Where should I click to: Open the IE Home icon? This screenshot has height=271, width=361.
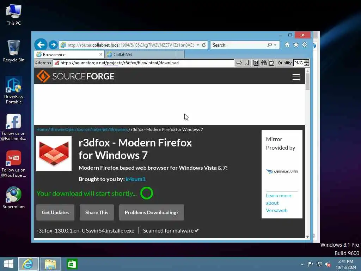pyautogui.click(x=287, y=45)
